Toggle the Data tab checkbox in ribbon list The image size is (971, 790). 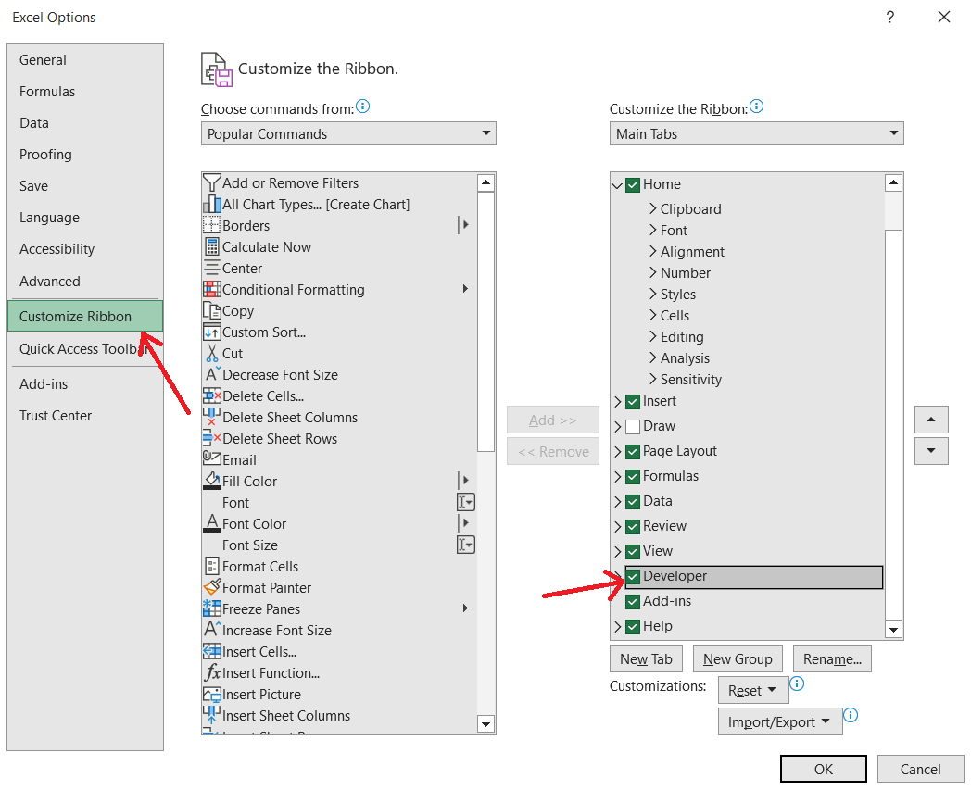click(x=632, y=501)
